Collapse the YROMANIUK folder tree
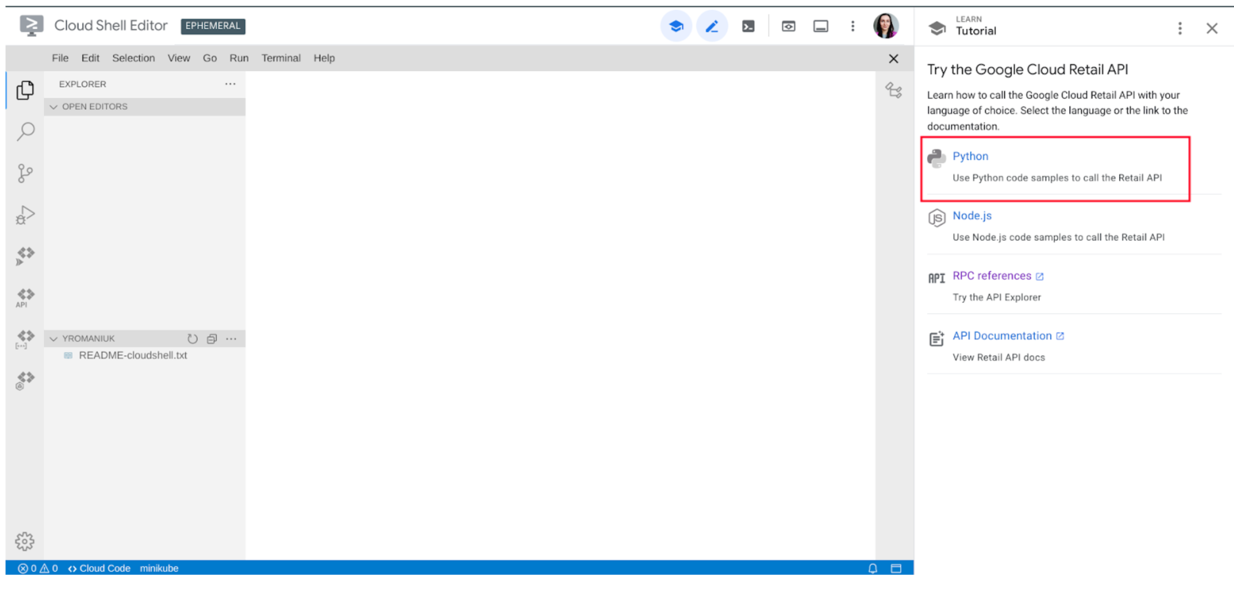 54,338
